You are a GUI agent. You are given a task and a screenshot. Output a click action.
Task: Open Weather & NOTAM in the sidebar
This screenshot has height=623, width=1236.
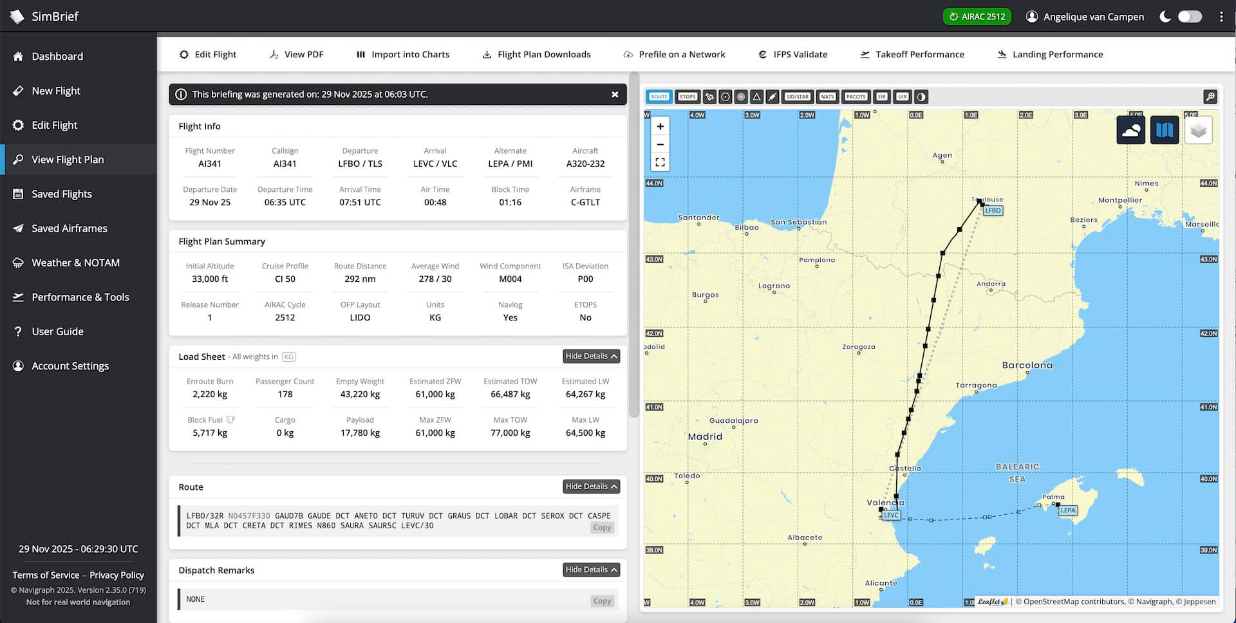pos(75,263)
